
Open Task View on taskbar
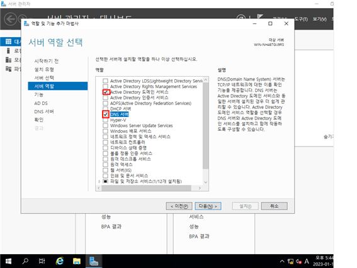[42, 261]
